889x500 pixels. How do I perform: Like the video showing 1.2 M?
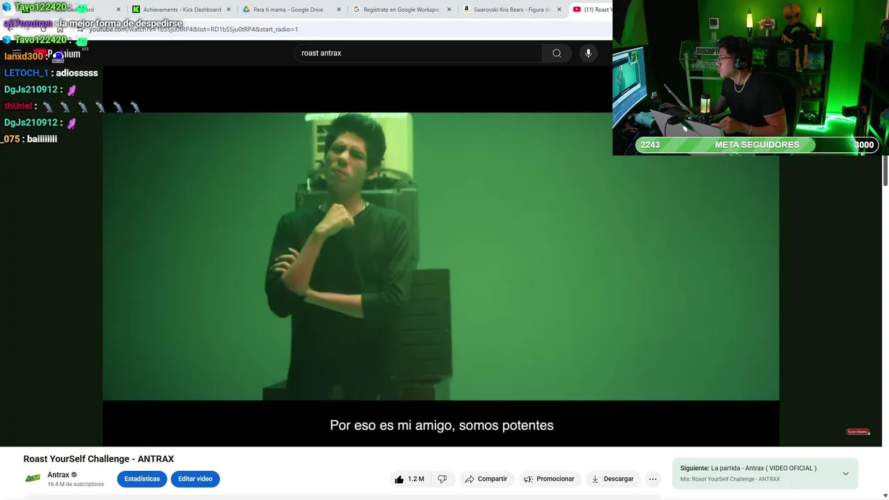tap(409, 479)
